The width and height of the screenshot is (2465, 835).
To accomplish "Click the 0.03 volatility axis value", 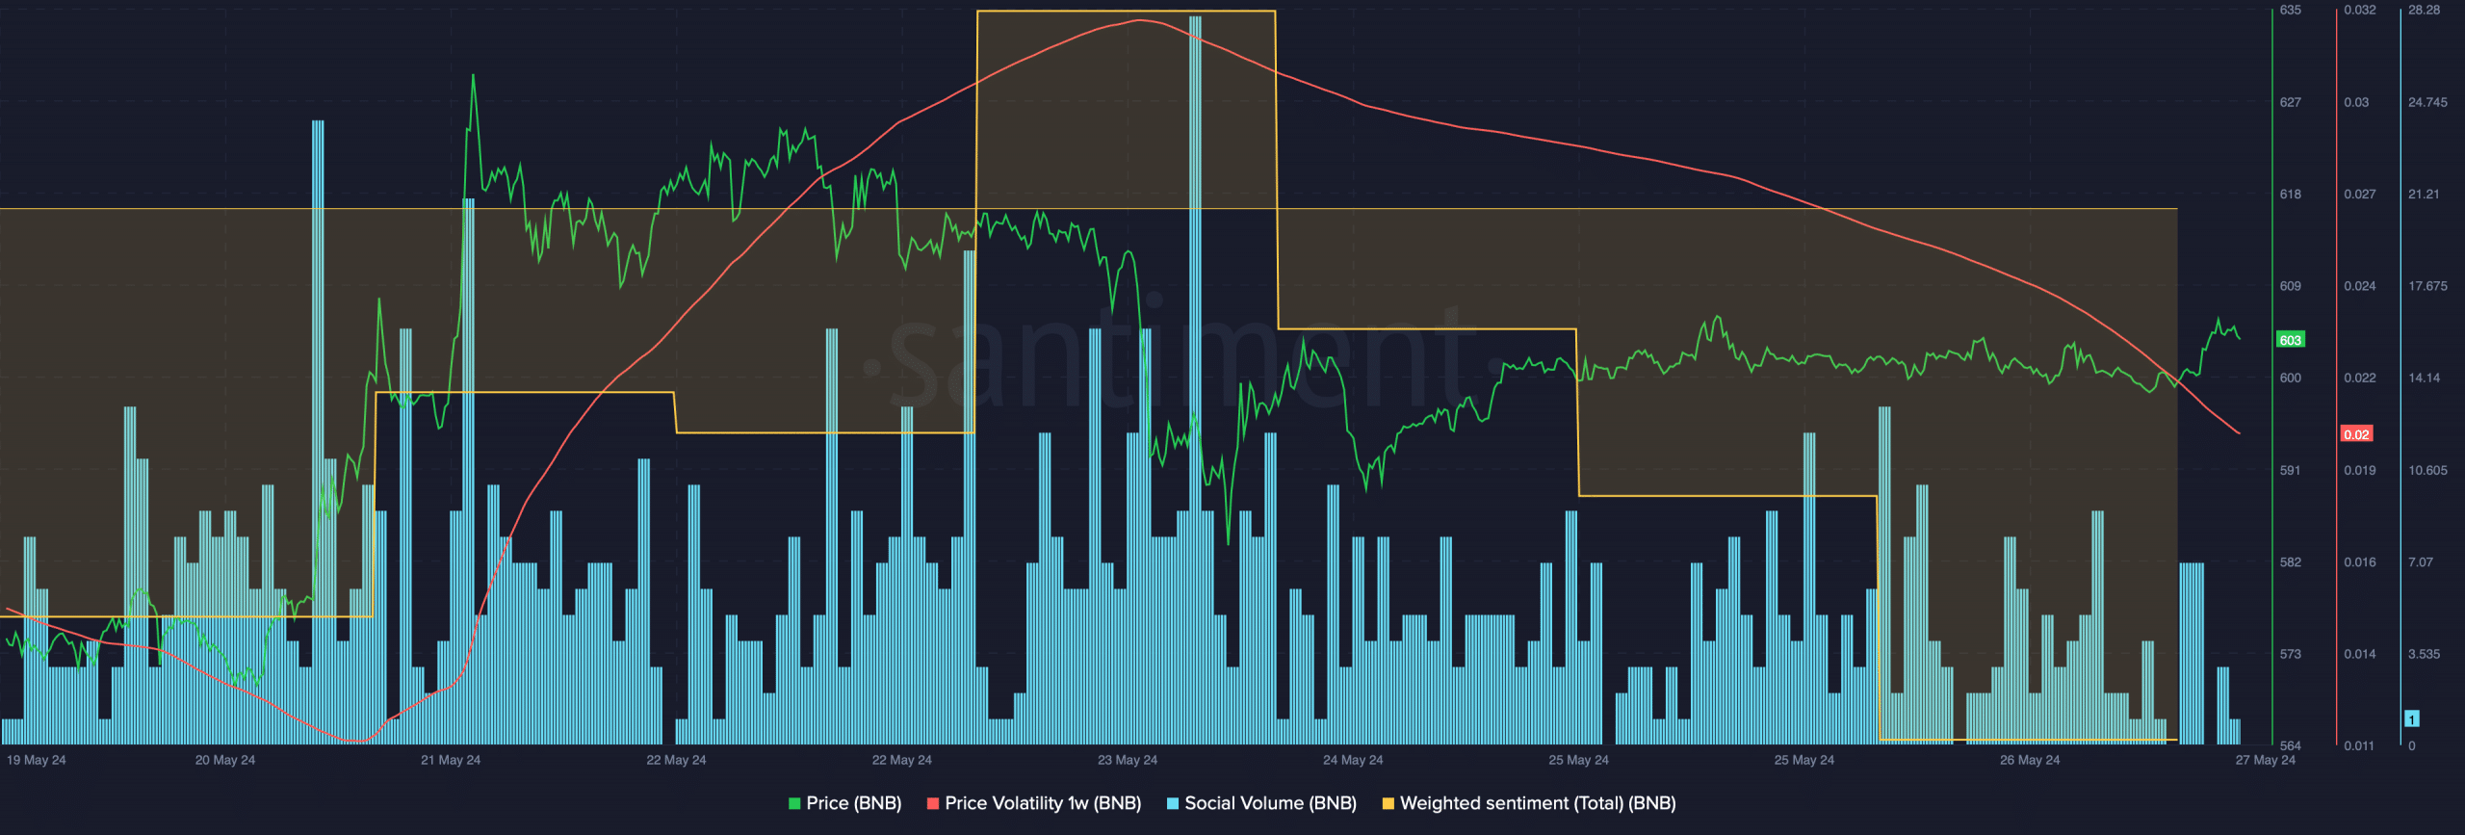I will [x=2356, y=102].
